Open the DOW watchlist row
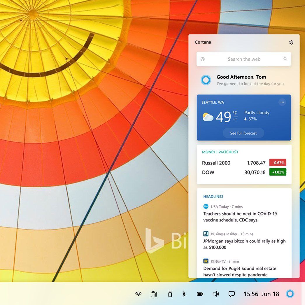The height and width of the screenshot is (305, 305). point(244,172)
